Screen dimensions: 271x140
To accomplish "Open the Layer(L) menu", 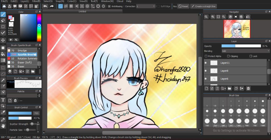I will point(25,1).
